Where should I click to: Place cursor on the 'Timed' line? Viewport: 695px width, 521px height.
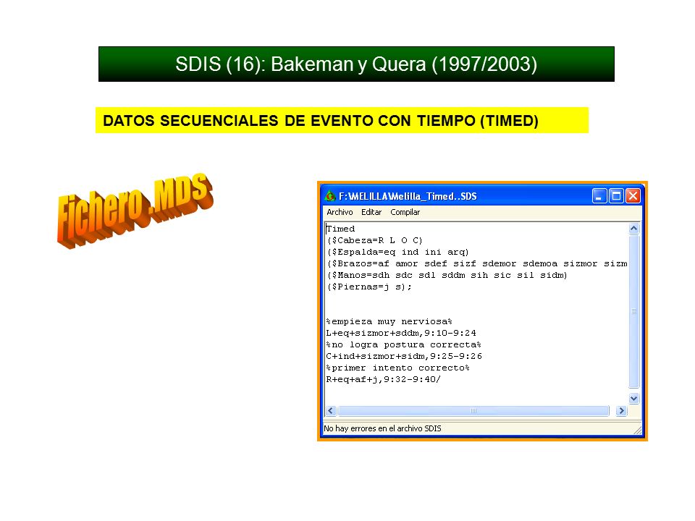pos(340,229)
